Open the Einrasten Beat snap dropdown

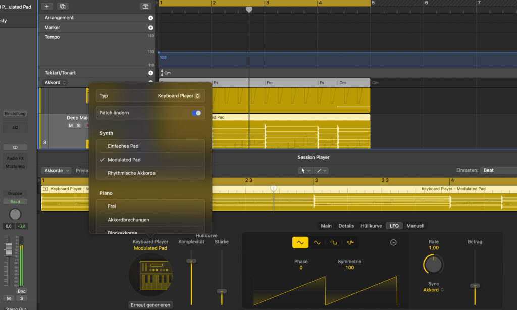click(x=498, y=170)
